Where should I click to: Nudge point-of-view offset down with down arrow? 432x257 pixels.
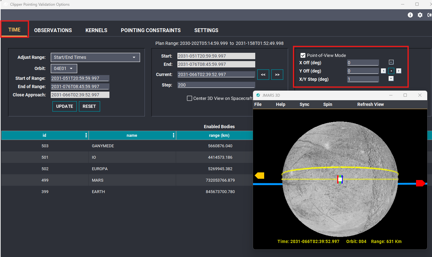tap(391, 79)
